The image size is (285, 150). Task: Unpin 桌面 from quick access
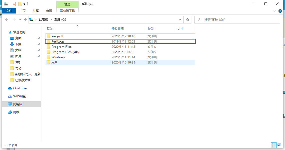(39, 38)
